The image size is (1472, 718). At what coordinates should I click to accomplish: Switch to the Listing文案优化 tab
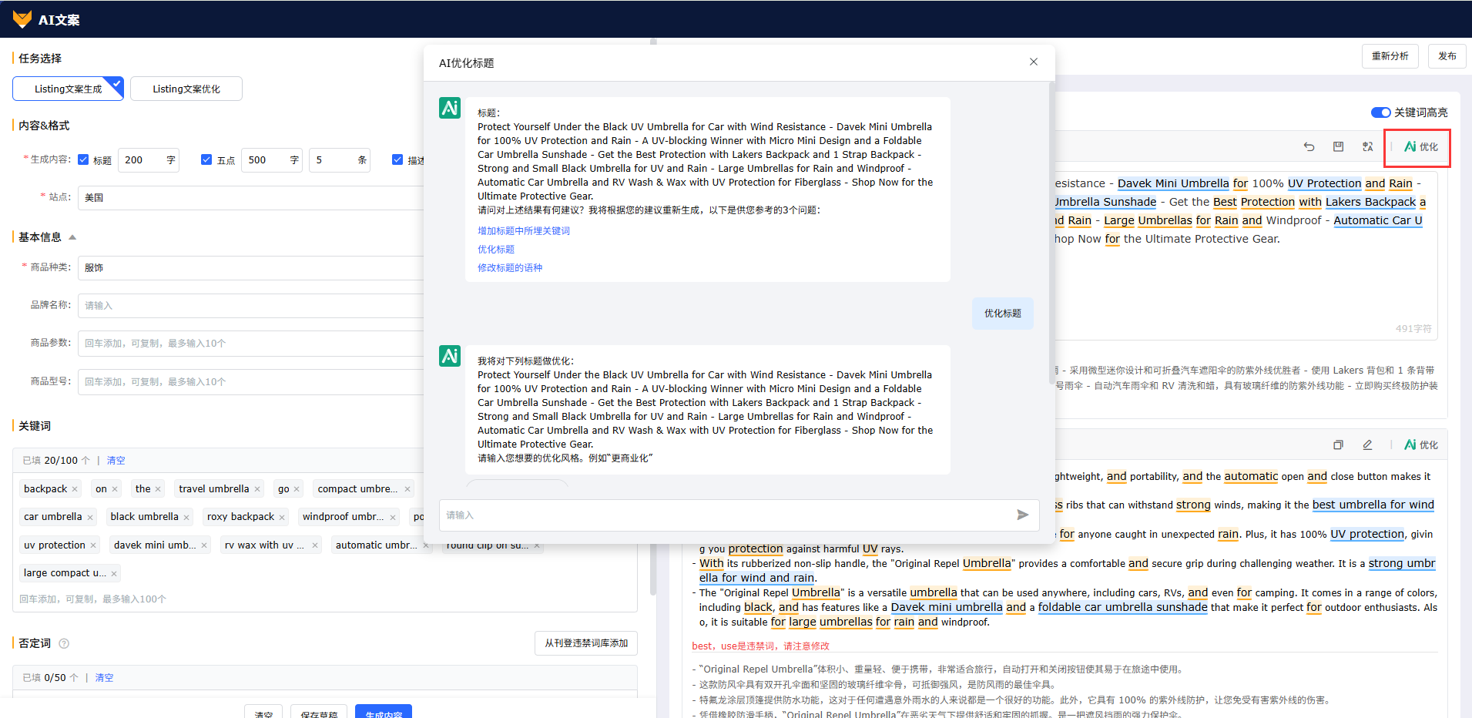186,89
